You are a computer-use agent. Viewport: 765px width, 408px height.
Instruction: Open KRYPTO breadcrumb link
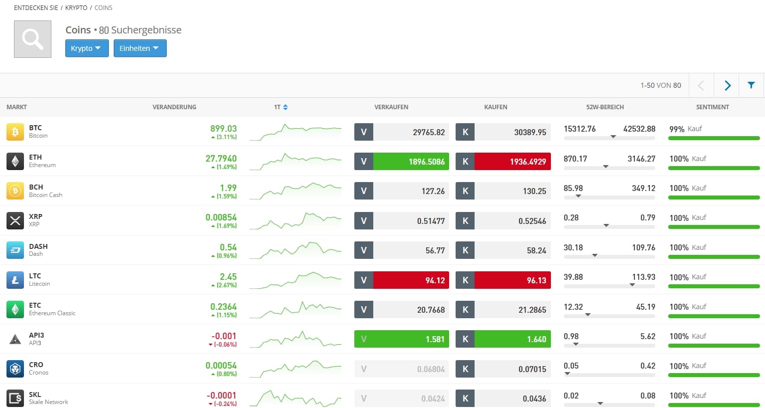point(76,8)
